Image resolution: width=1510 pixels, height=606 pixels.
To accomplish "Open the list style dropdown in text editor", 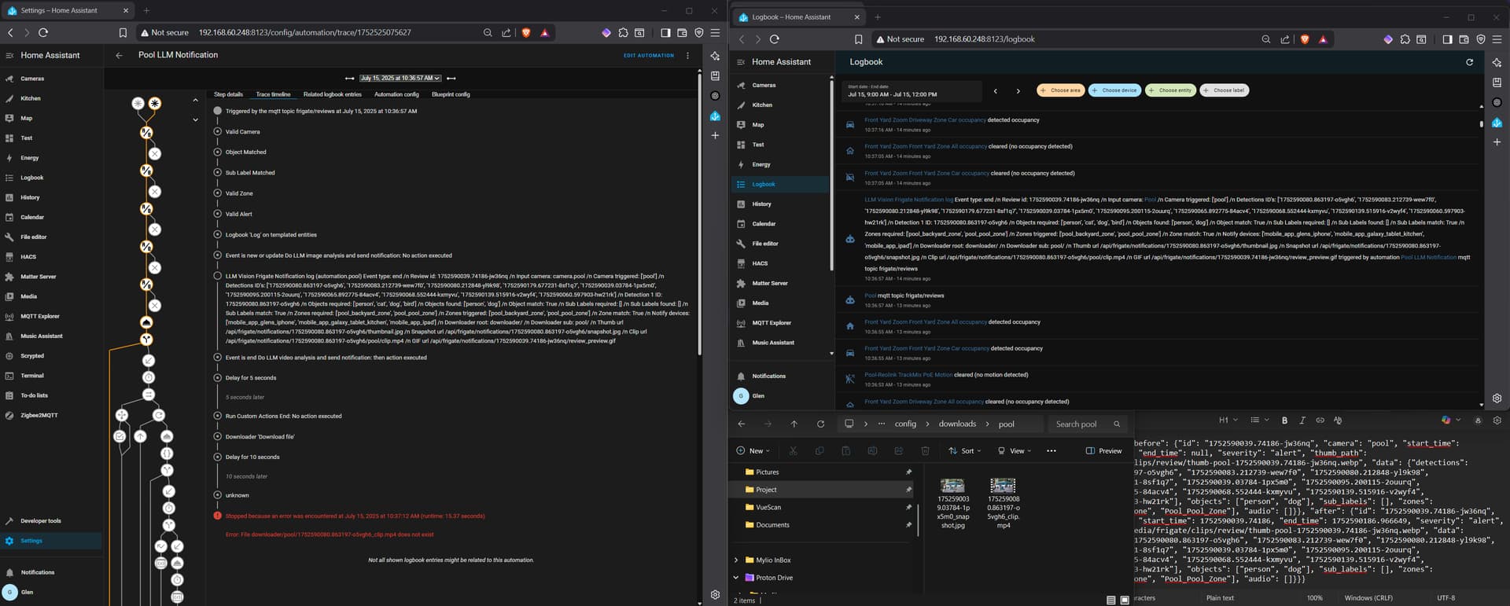I will tap(1258, 421).
